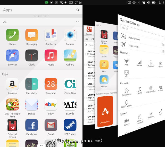The height and width of the screenshot is (147, 165).
Task: Open Background settings
Action: point(126,92)
